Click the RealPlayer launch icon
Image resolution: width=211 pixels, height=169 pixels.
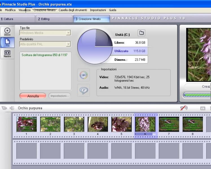pyautogui.click(x=83, y=90)
